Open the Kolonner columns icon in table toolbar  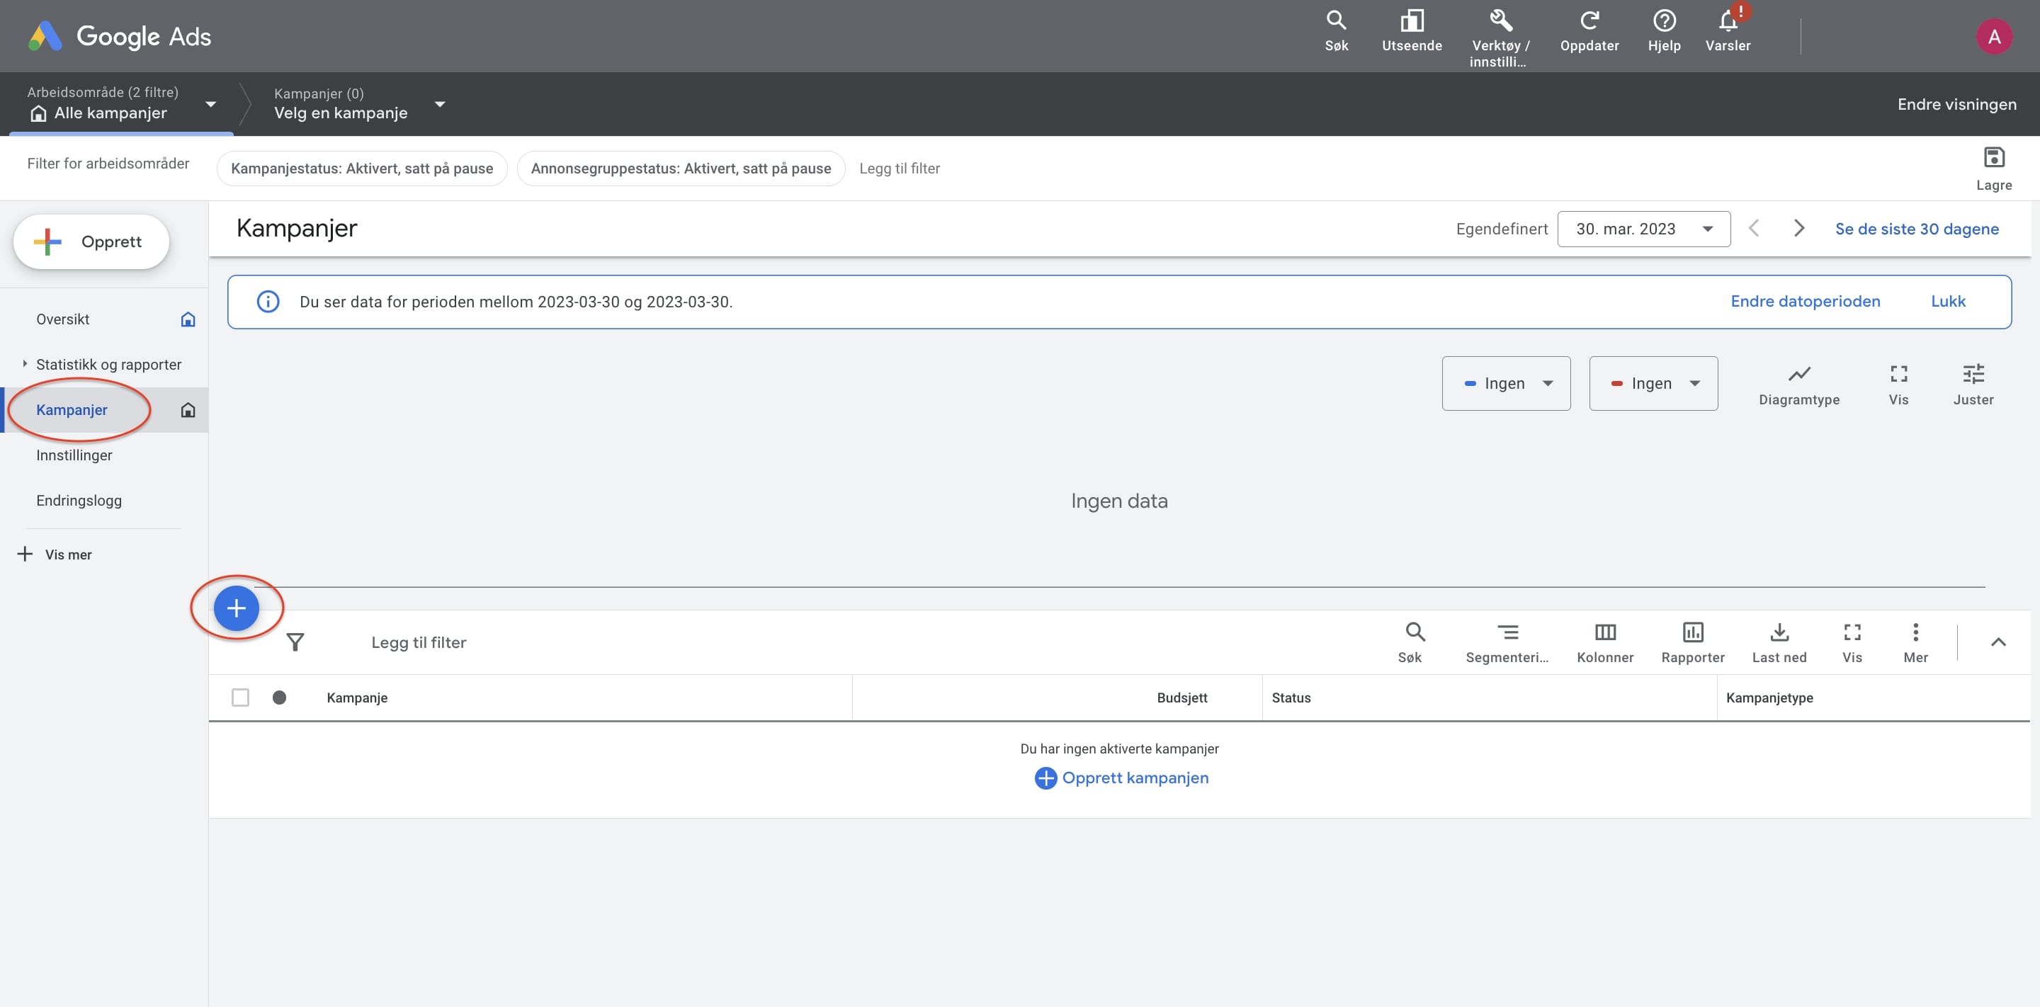tap(1604, 632)
